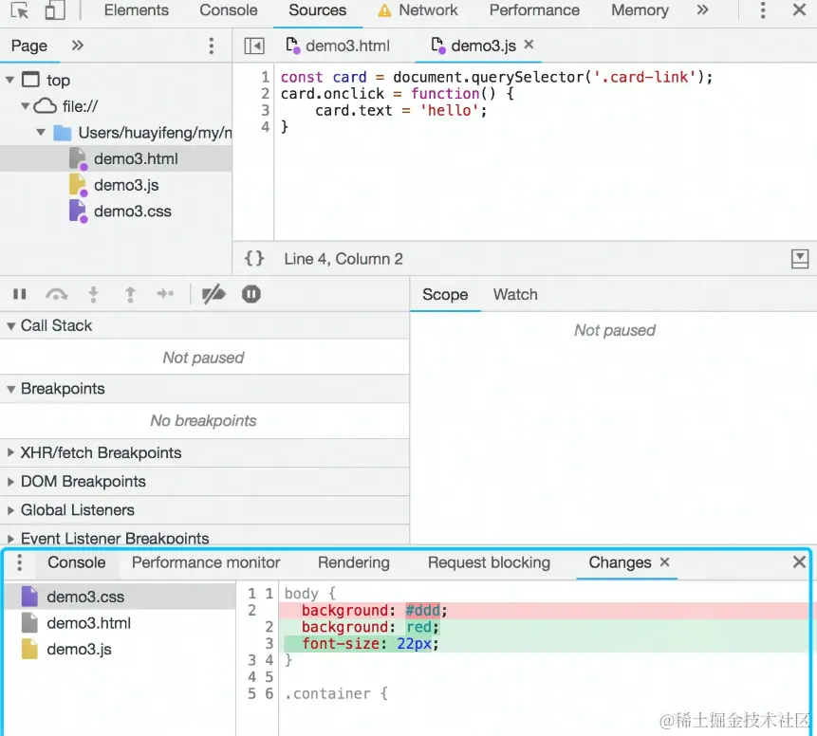817x736 pixels.
Task: Switch to the Watch tab
Action: click(x=515, y=295)
